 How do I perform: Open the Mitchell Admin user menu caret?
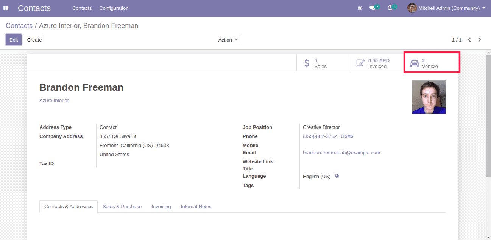[x=484, y=8]
